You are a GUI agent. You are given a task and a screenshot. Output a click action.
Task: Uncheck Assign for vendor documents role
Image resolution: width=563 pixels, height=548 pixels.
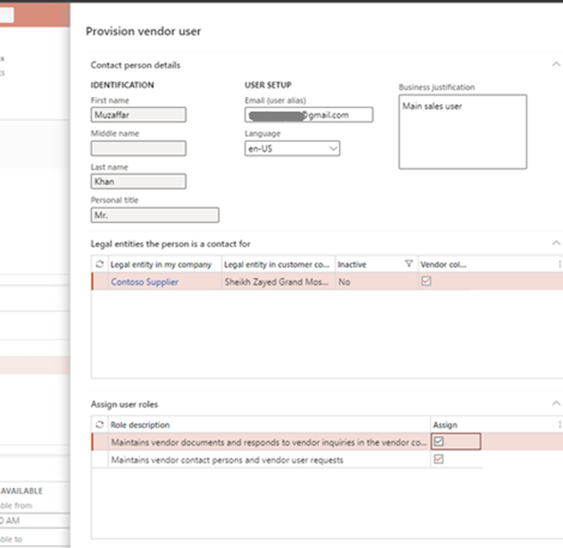click(439, 441)
